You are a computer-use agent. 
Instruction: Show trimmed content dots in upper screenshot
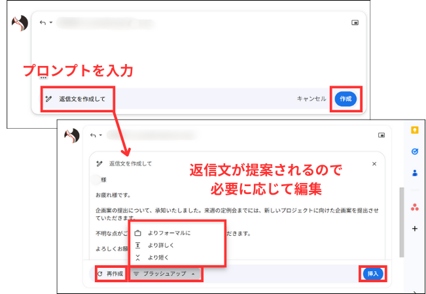tap(43, 78)
